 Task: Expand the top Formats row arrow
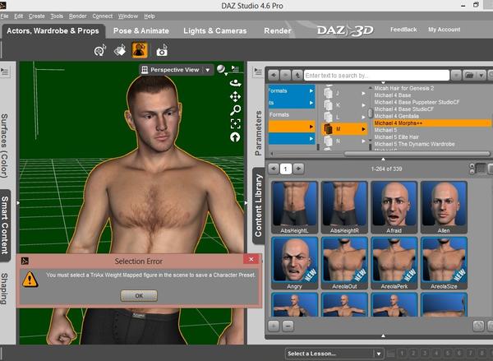[311, 90]
